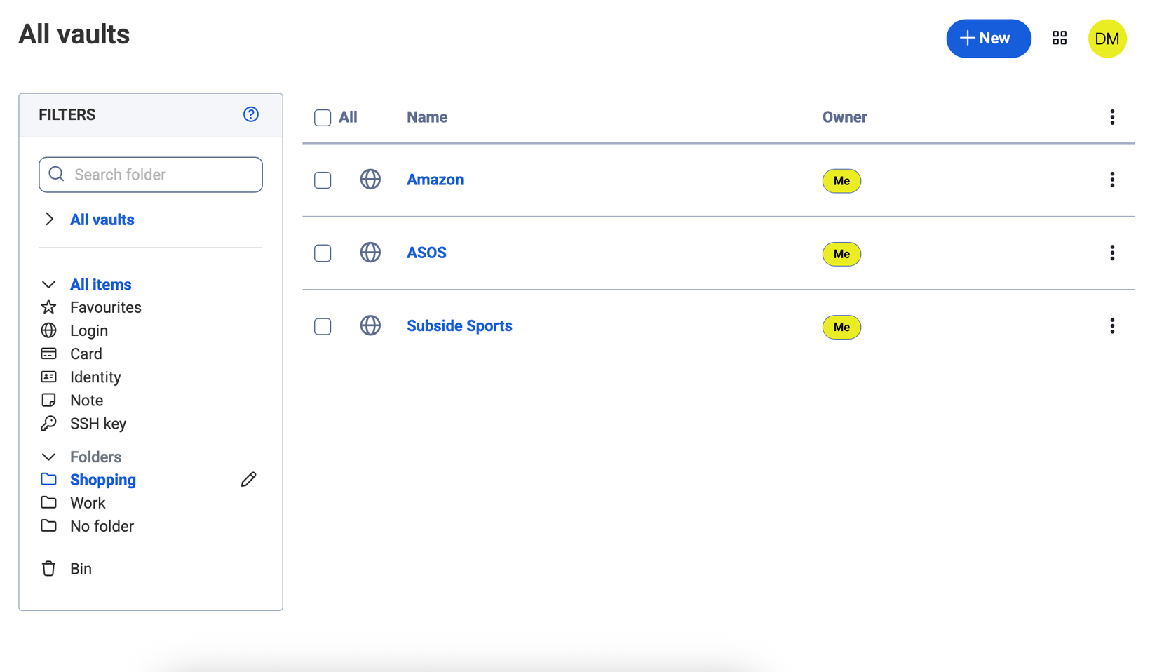Open the Subside Sports login entry
Viewport: 1157px width, 672px height.
coord(459,326)
